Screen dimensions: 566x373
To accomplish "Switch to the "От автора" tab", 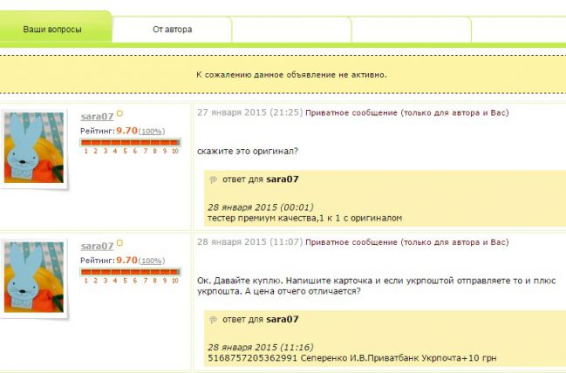I will pos(172,30).
